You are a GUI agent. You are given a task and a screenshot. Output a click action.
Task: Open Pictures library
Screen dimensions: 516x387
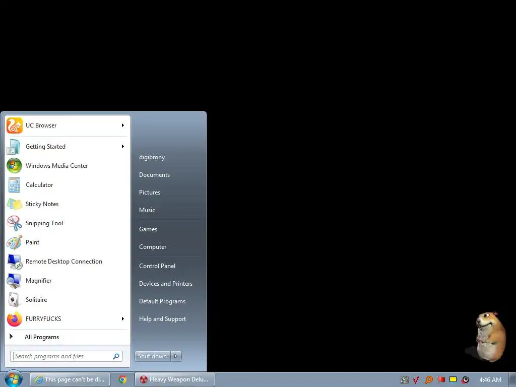click(149, 192)
